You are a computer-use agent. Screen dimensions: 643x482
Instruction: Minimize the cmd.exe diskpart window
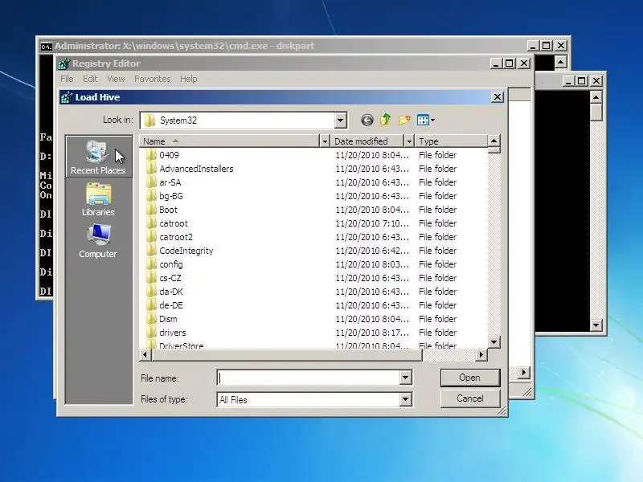[532, 46]
